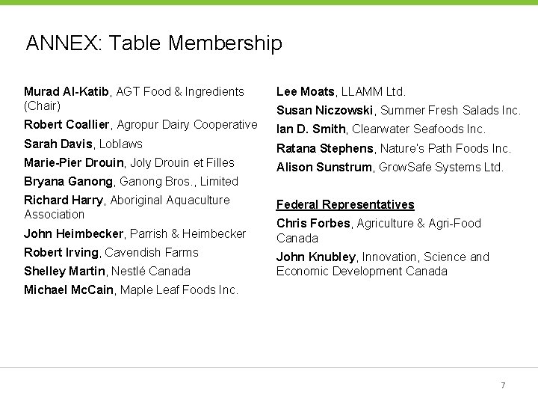Click Shelley Martin, Nestlé Canada line
538x404 pixels.
[x=107, y=271]
